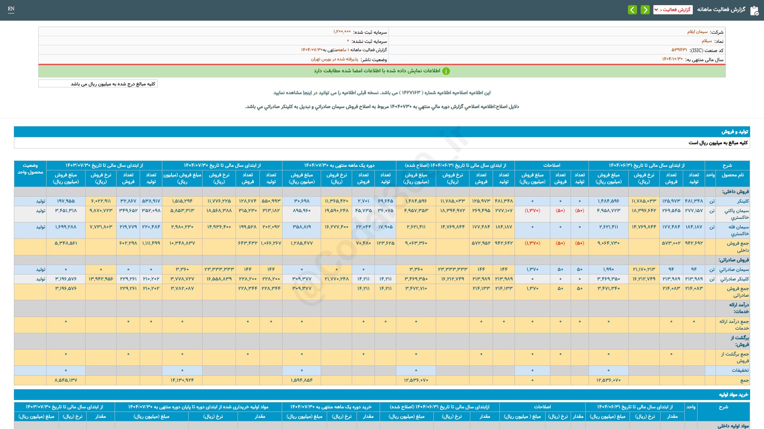Click the publisher status پذیرفته شده در بورس تهران
The width and height of the screenshot is (764, 429).
point(334,59)
